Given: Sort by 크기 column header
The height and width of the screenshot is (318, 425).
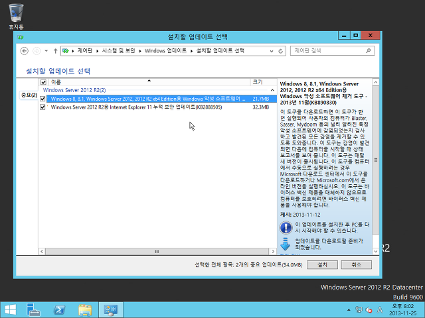Looking at the screenshot, I should coord(263,82).
